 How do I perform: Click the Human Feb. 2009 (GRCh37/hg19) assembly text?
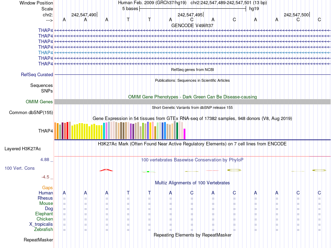152,3
